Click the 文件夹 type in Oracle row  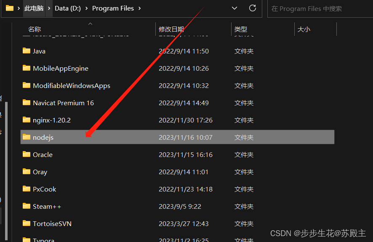244,155
